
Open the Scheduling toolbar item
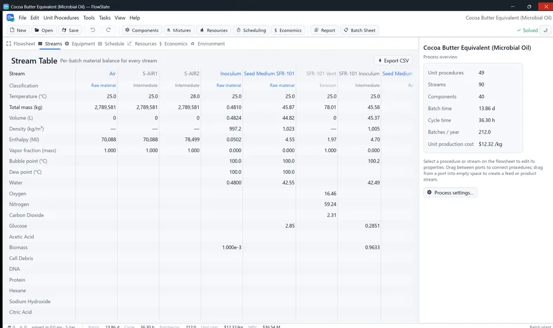click(251, 30)
